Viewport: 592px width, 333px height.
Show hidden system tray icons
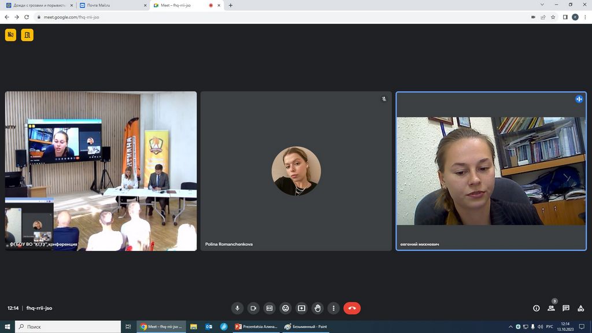point(510,327)
